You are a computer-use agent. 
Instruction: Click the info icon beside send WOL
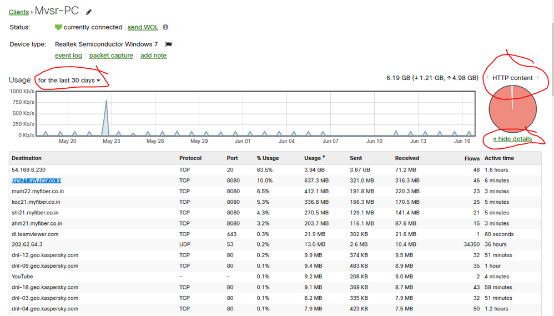pos(165,27)
